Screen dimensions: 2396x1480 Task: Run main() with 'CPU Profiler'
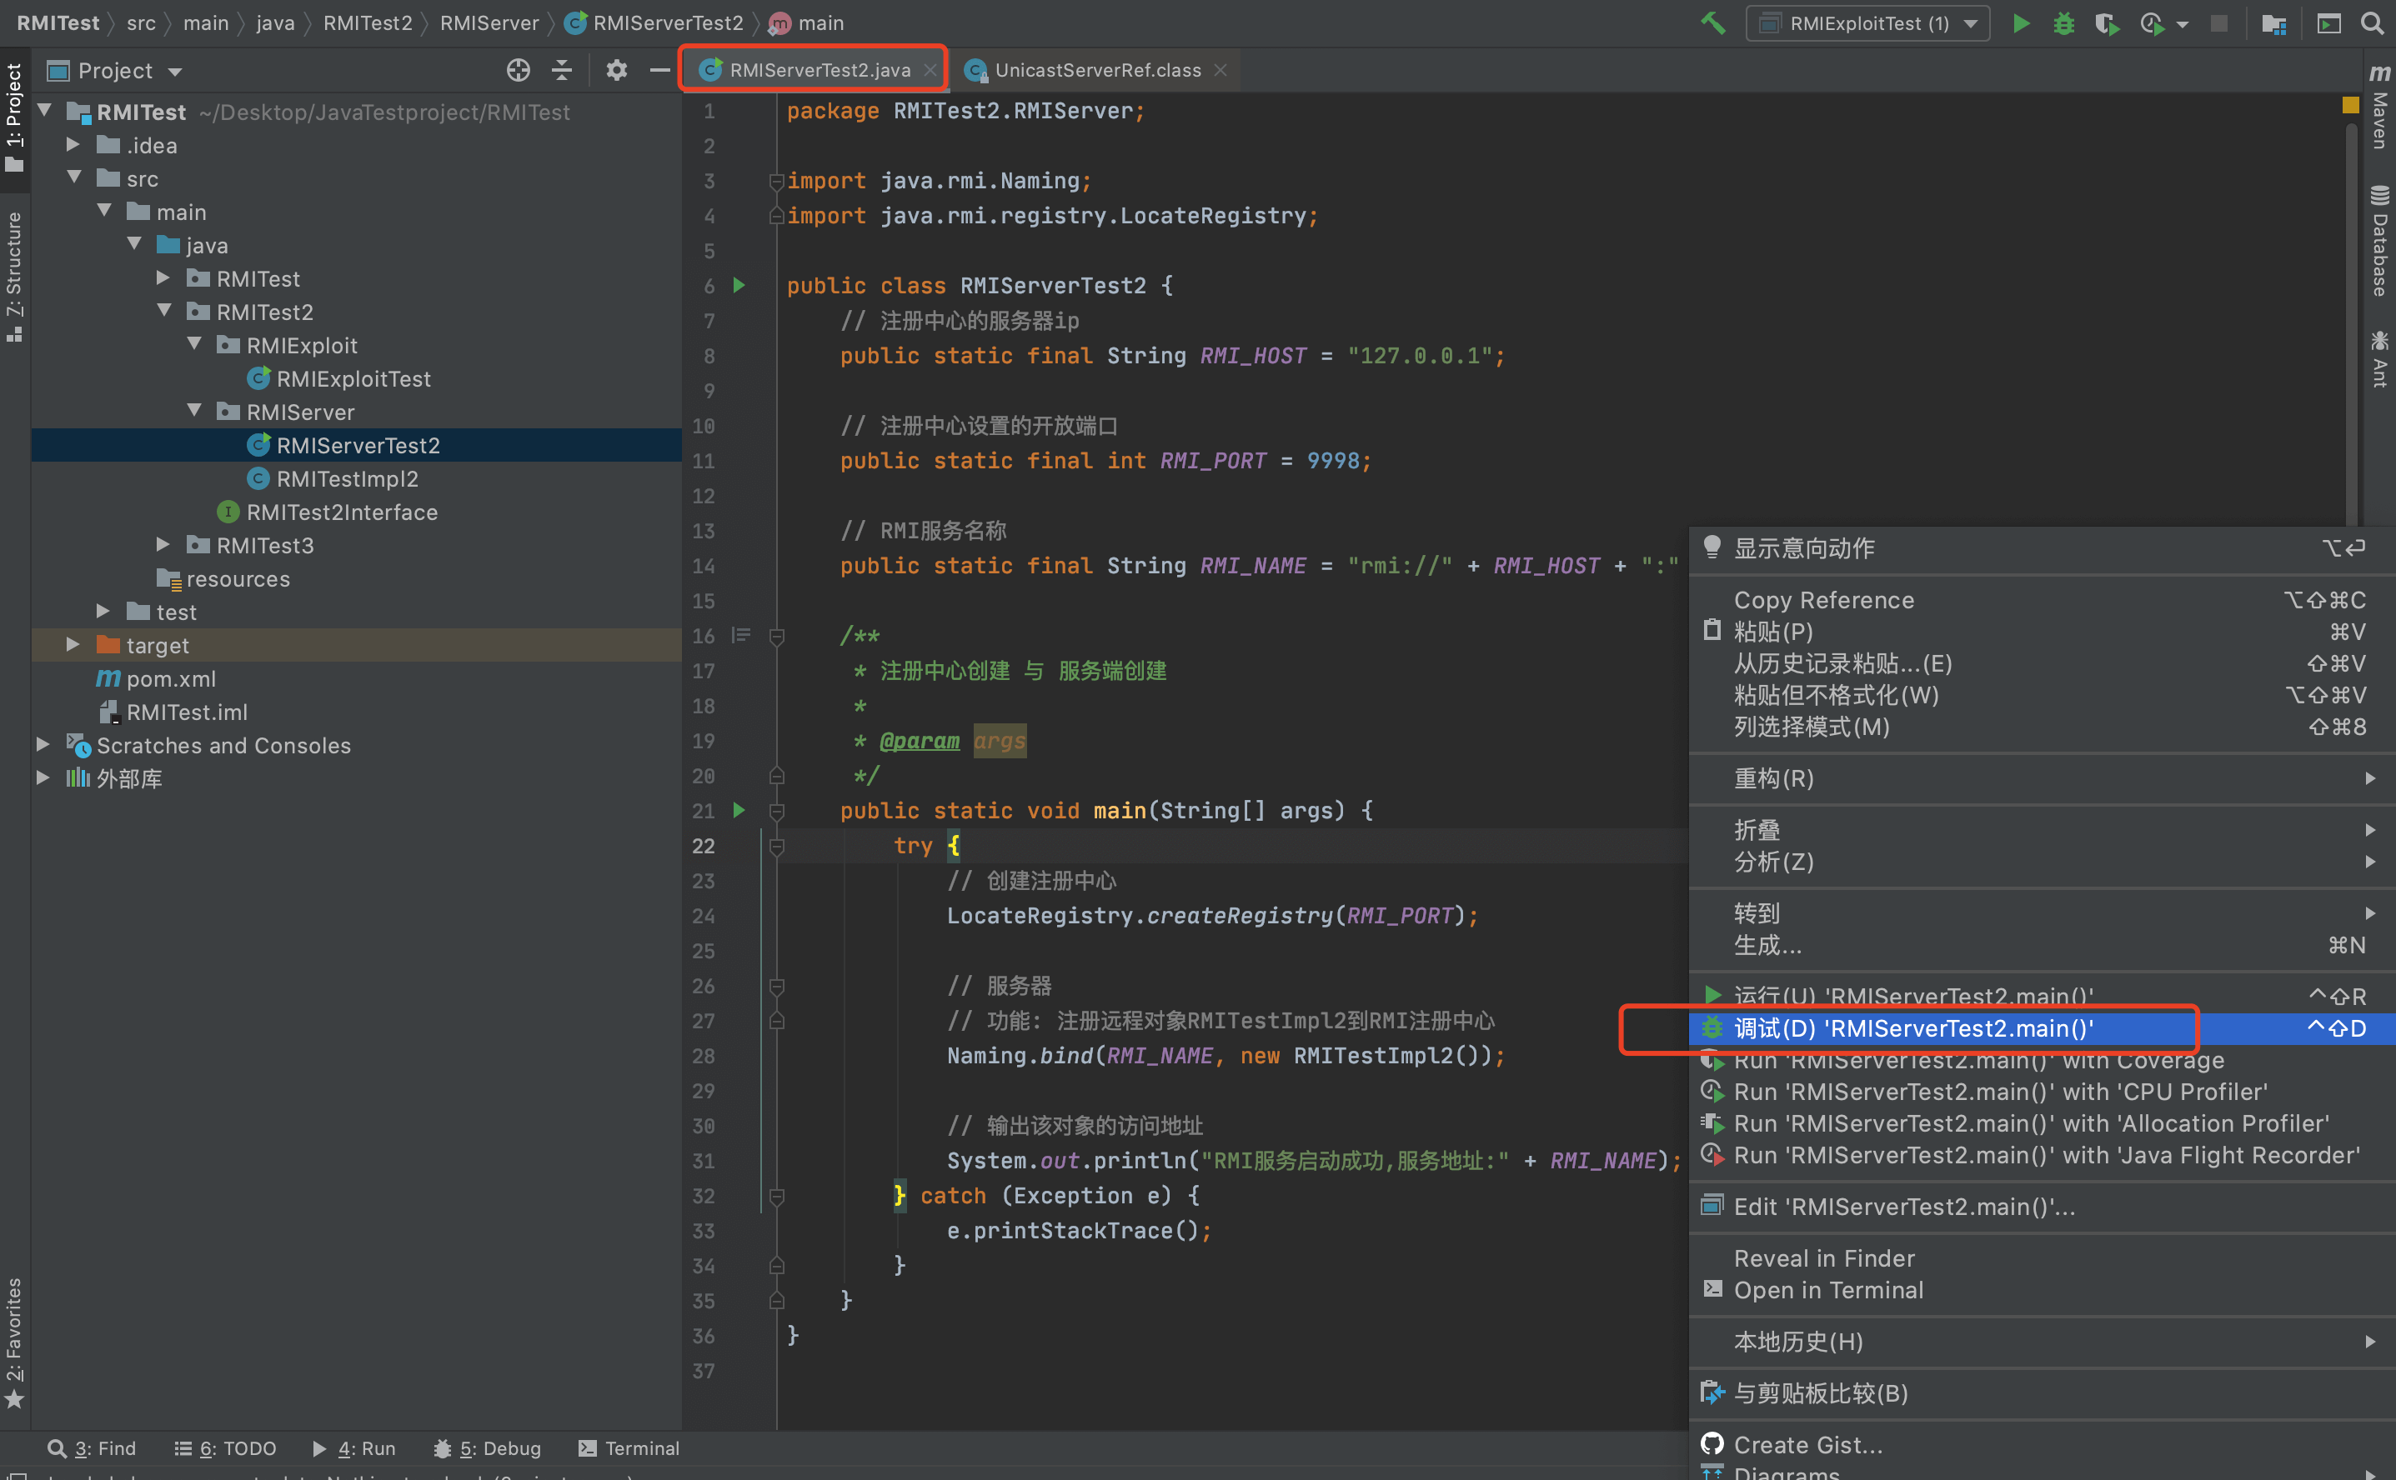[2042, 1092]
